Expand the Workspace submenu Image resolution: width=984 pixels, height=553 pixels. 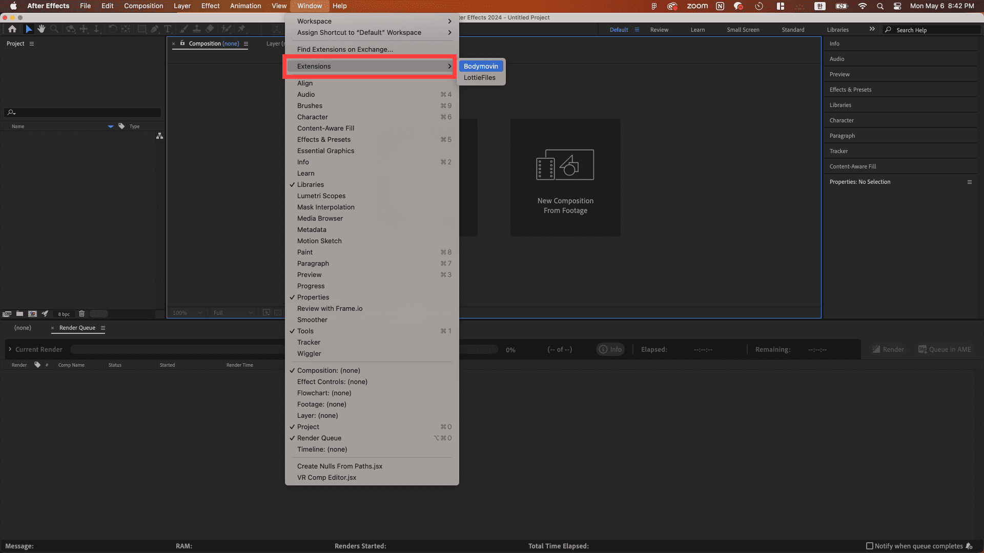click(372, 22)
